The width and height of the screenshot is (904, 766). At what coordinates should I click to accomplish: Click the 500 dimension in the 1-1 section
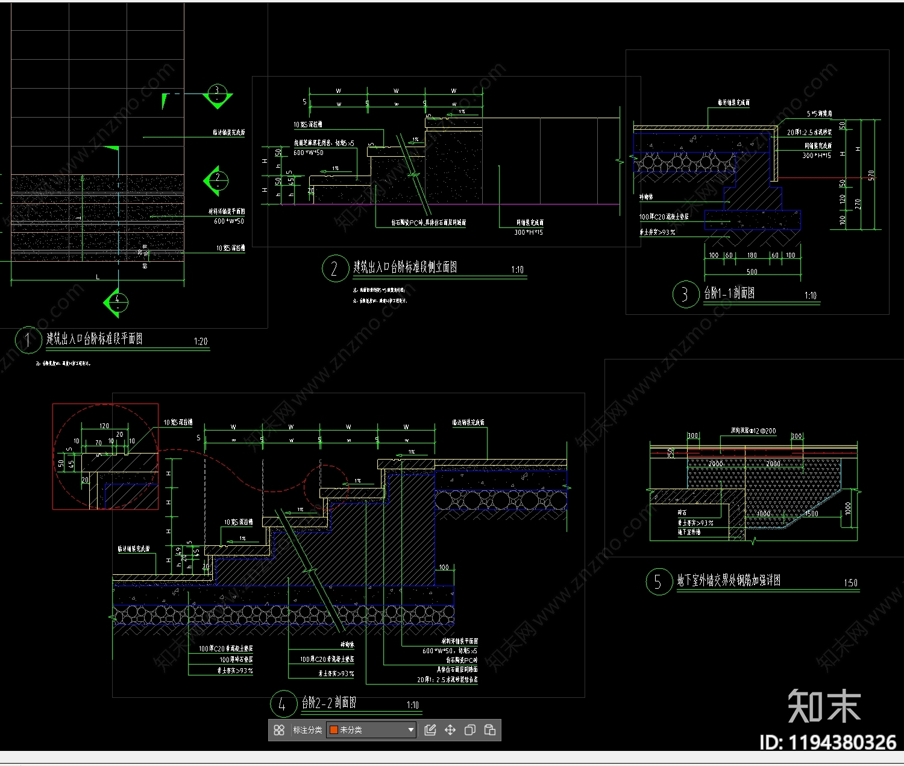[x=752, y=271]
